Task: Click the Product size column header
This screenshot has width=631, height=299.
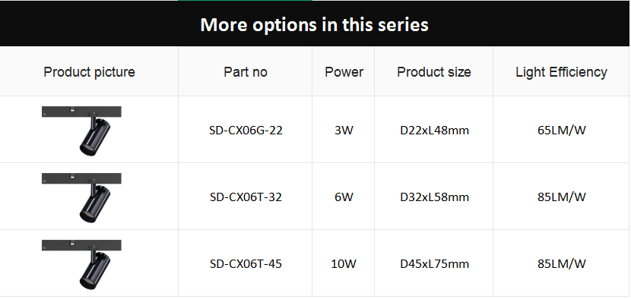Action: click(434, 72)
